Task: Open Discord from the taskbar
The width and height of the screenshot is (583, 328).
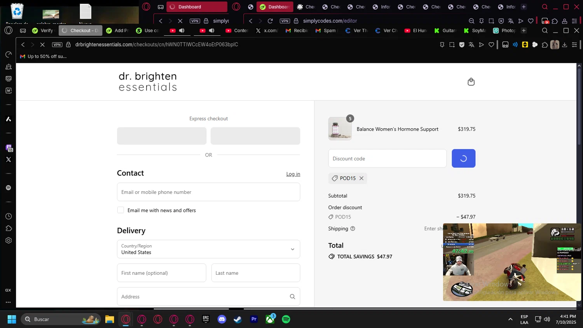Action: 222,319
